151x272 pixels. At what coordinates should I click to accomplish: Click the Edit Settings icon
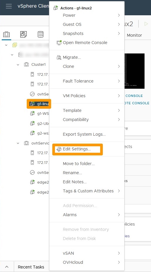coord(59,149)
